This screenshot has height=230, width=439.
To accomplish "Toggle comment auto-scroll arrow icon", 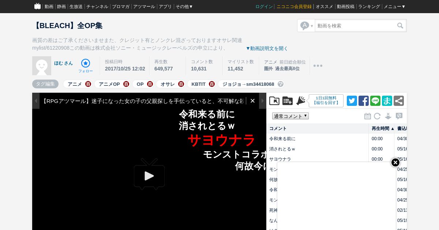I will pyautogui.click(x=388, y=116).
